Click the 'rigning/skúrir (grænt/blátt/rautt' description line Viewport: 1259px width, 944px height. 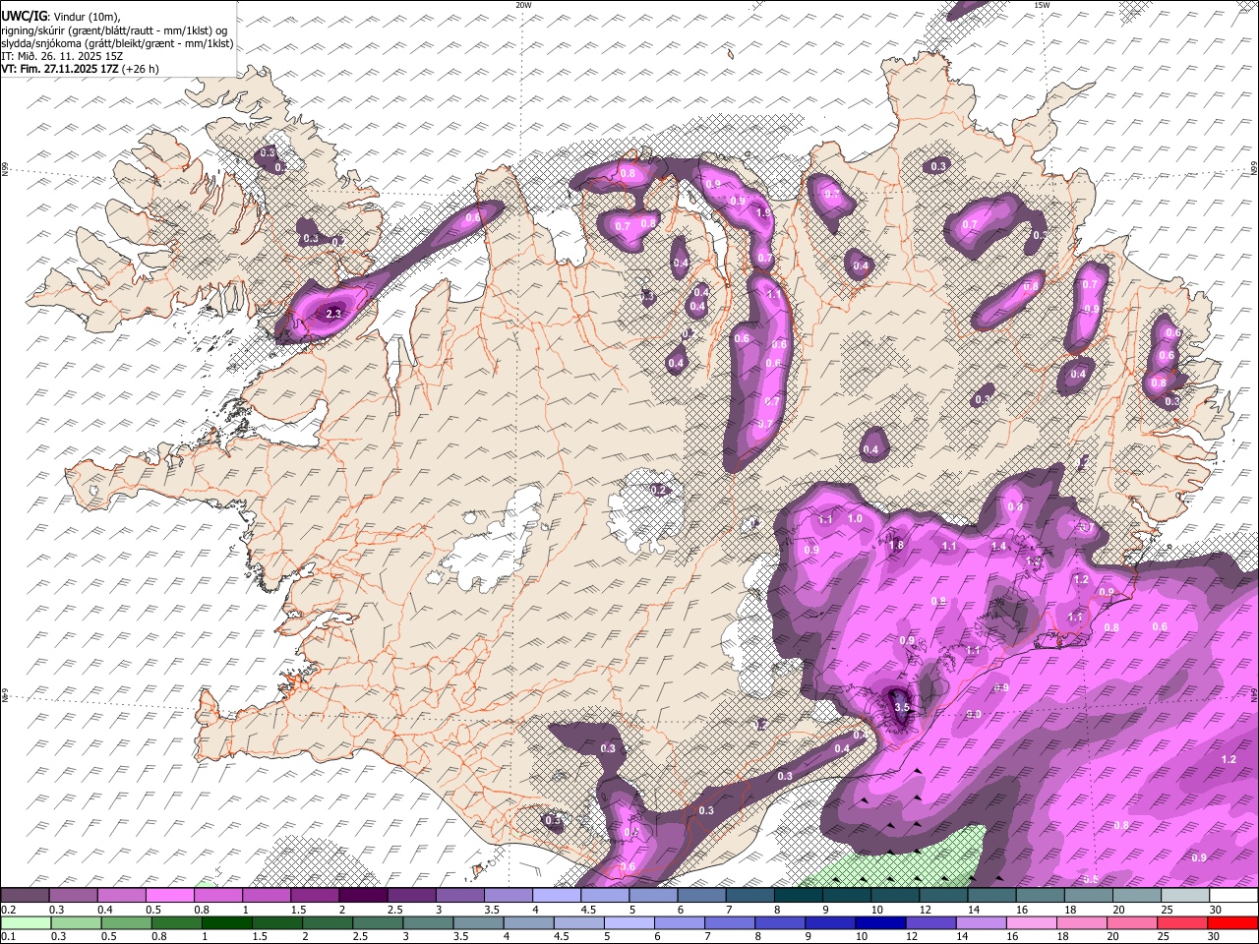point(114,29)
